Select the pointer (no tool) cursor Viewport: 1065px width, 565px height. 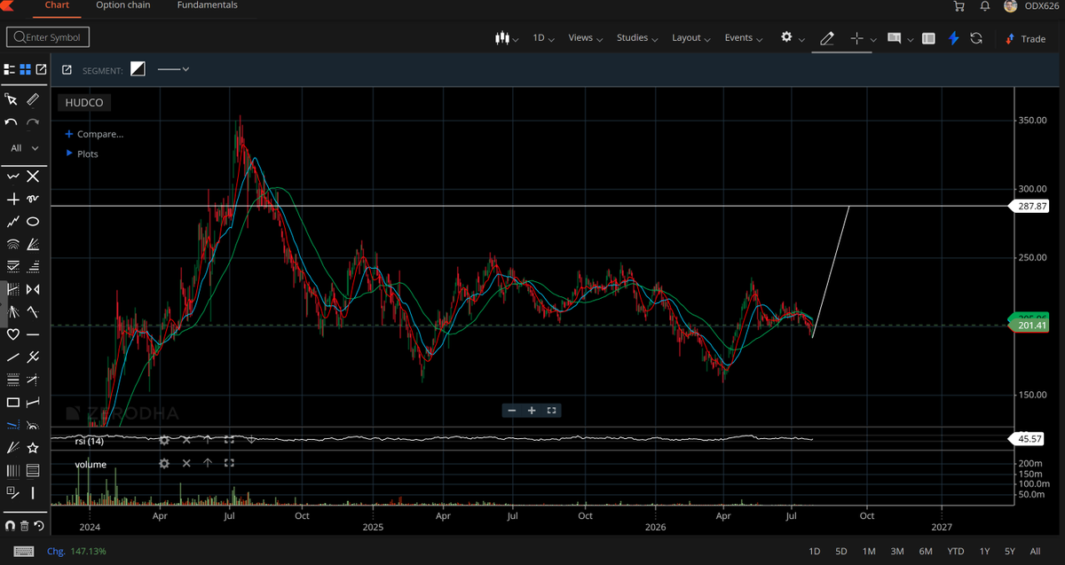(12, 99)
